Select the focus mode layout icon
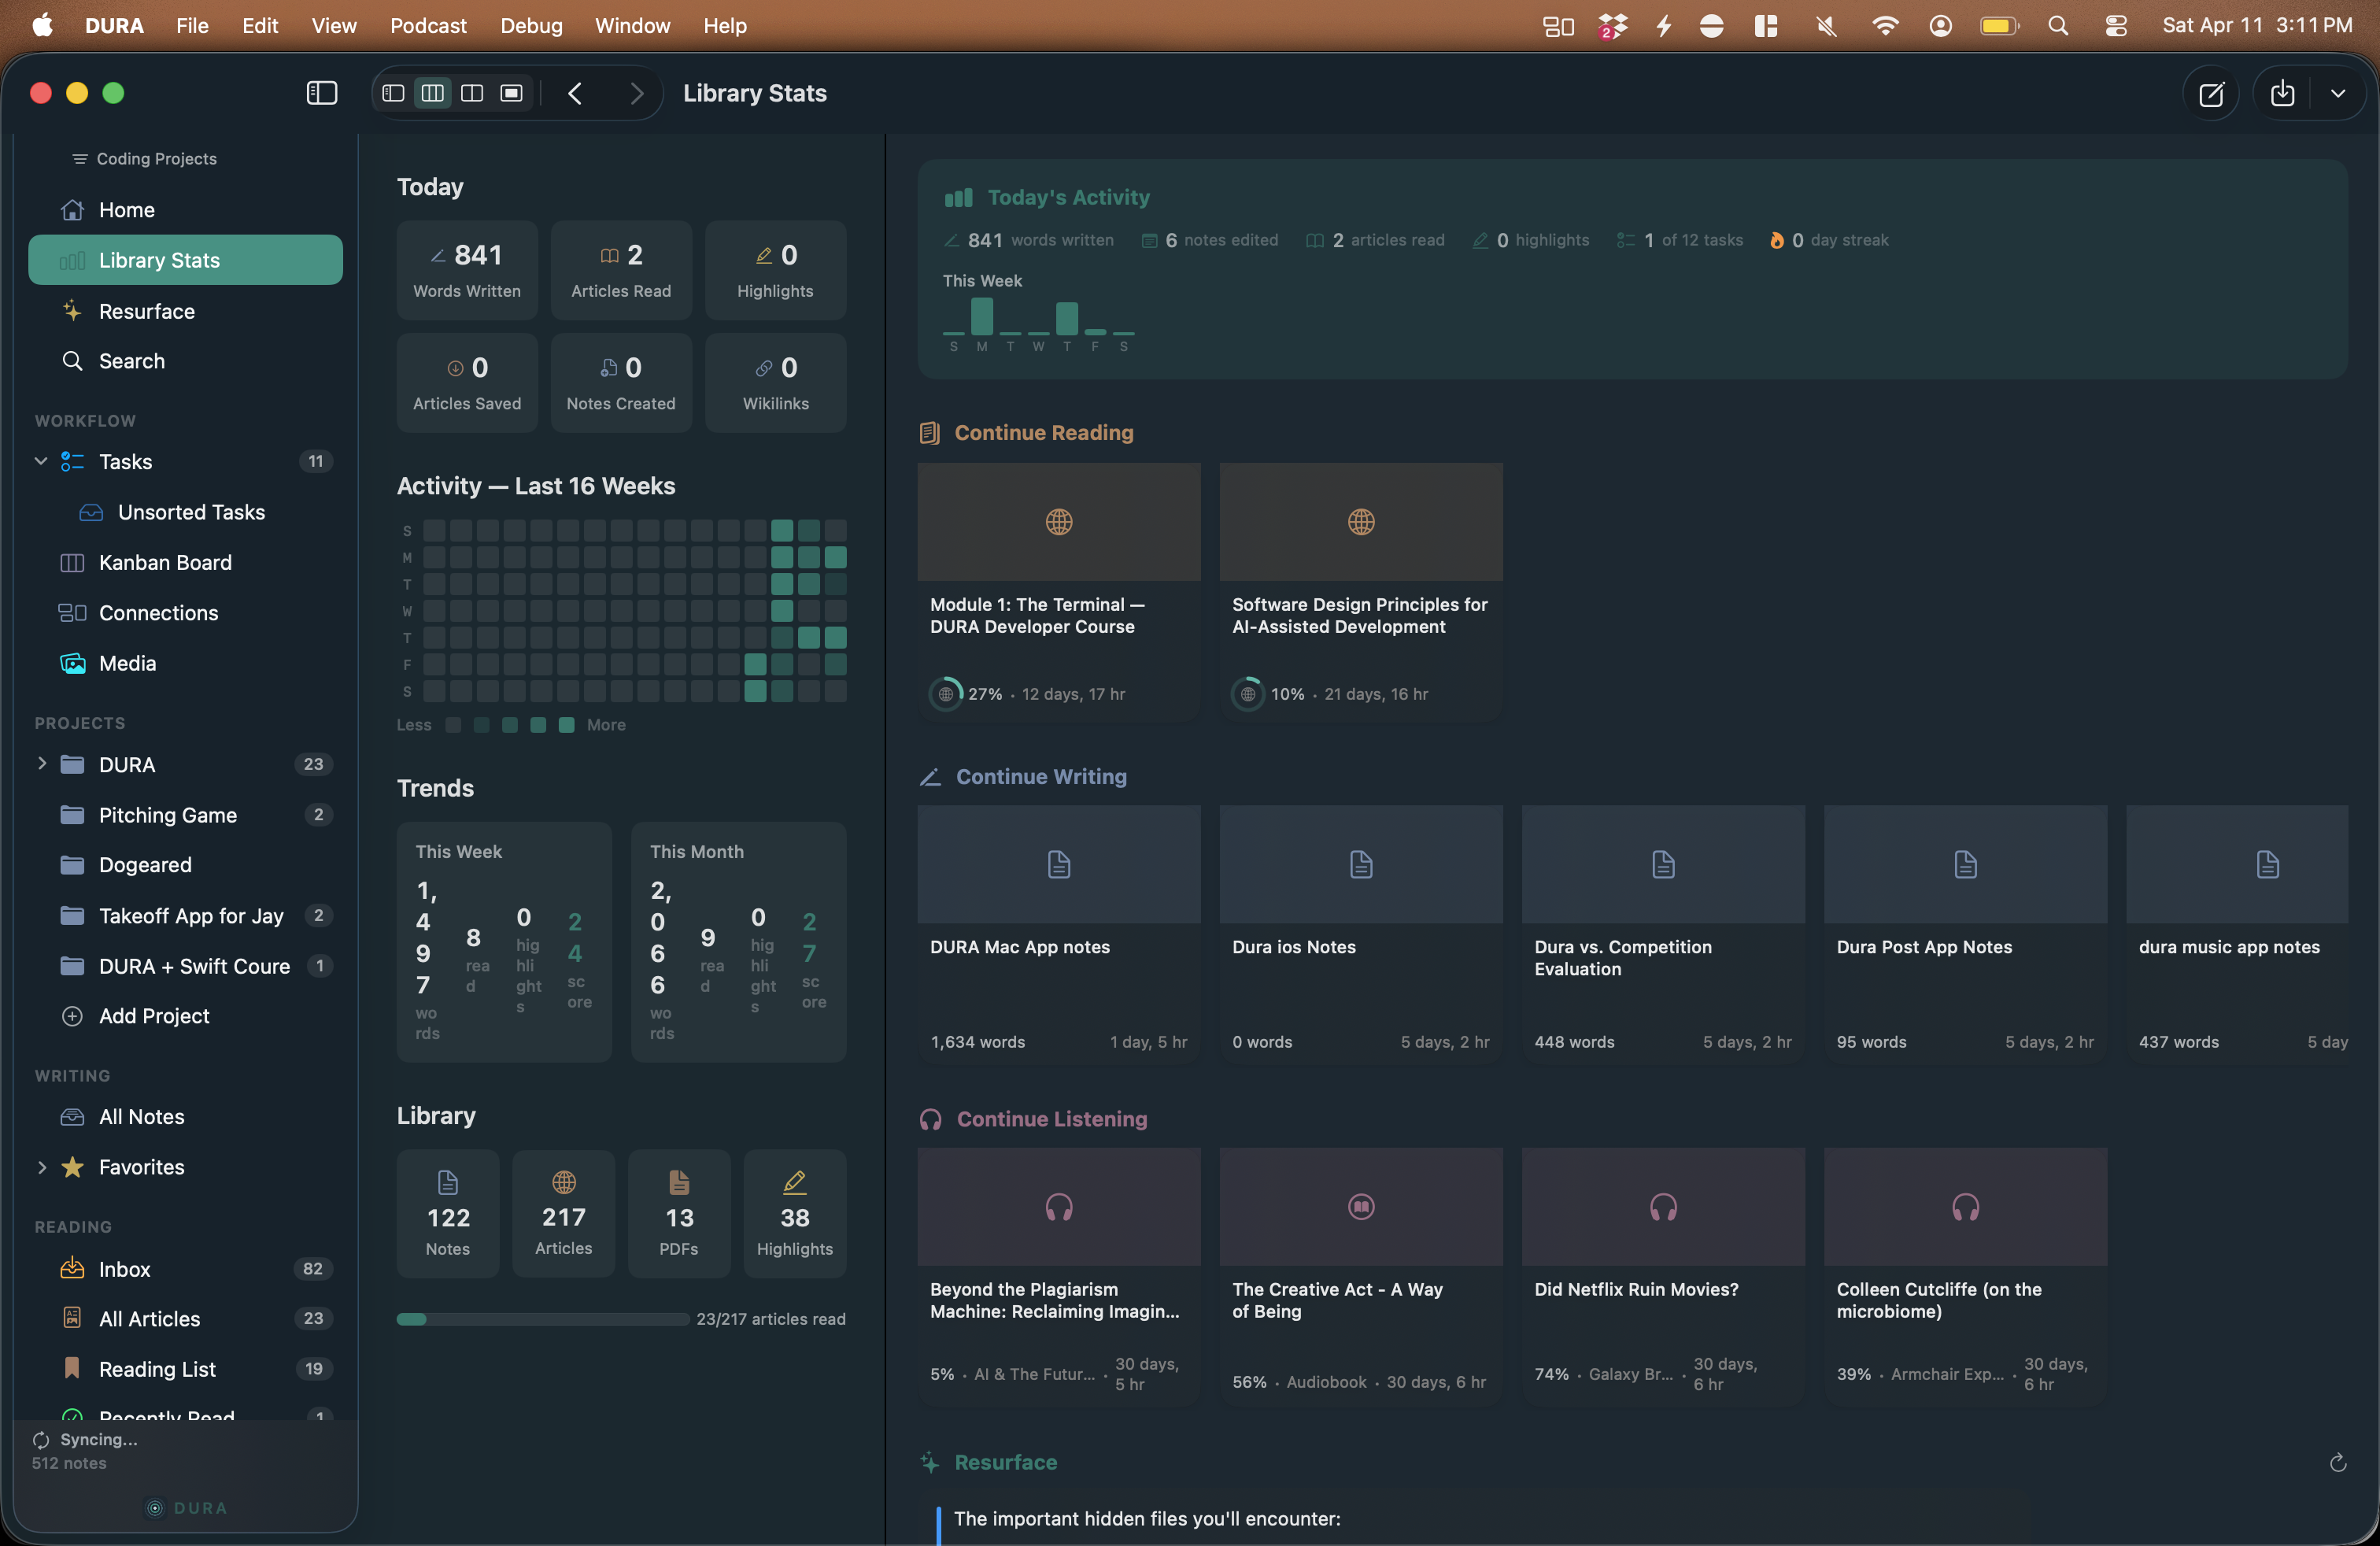The width and height of the screenshot is (2380, 1546). pyautogui.click(x=511, y=93)
